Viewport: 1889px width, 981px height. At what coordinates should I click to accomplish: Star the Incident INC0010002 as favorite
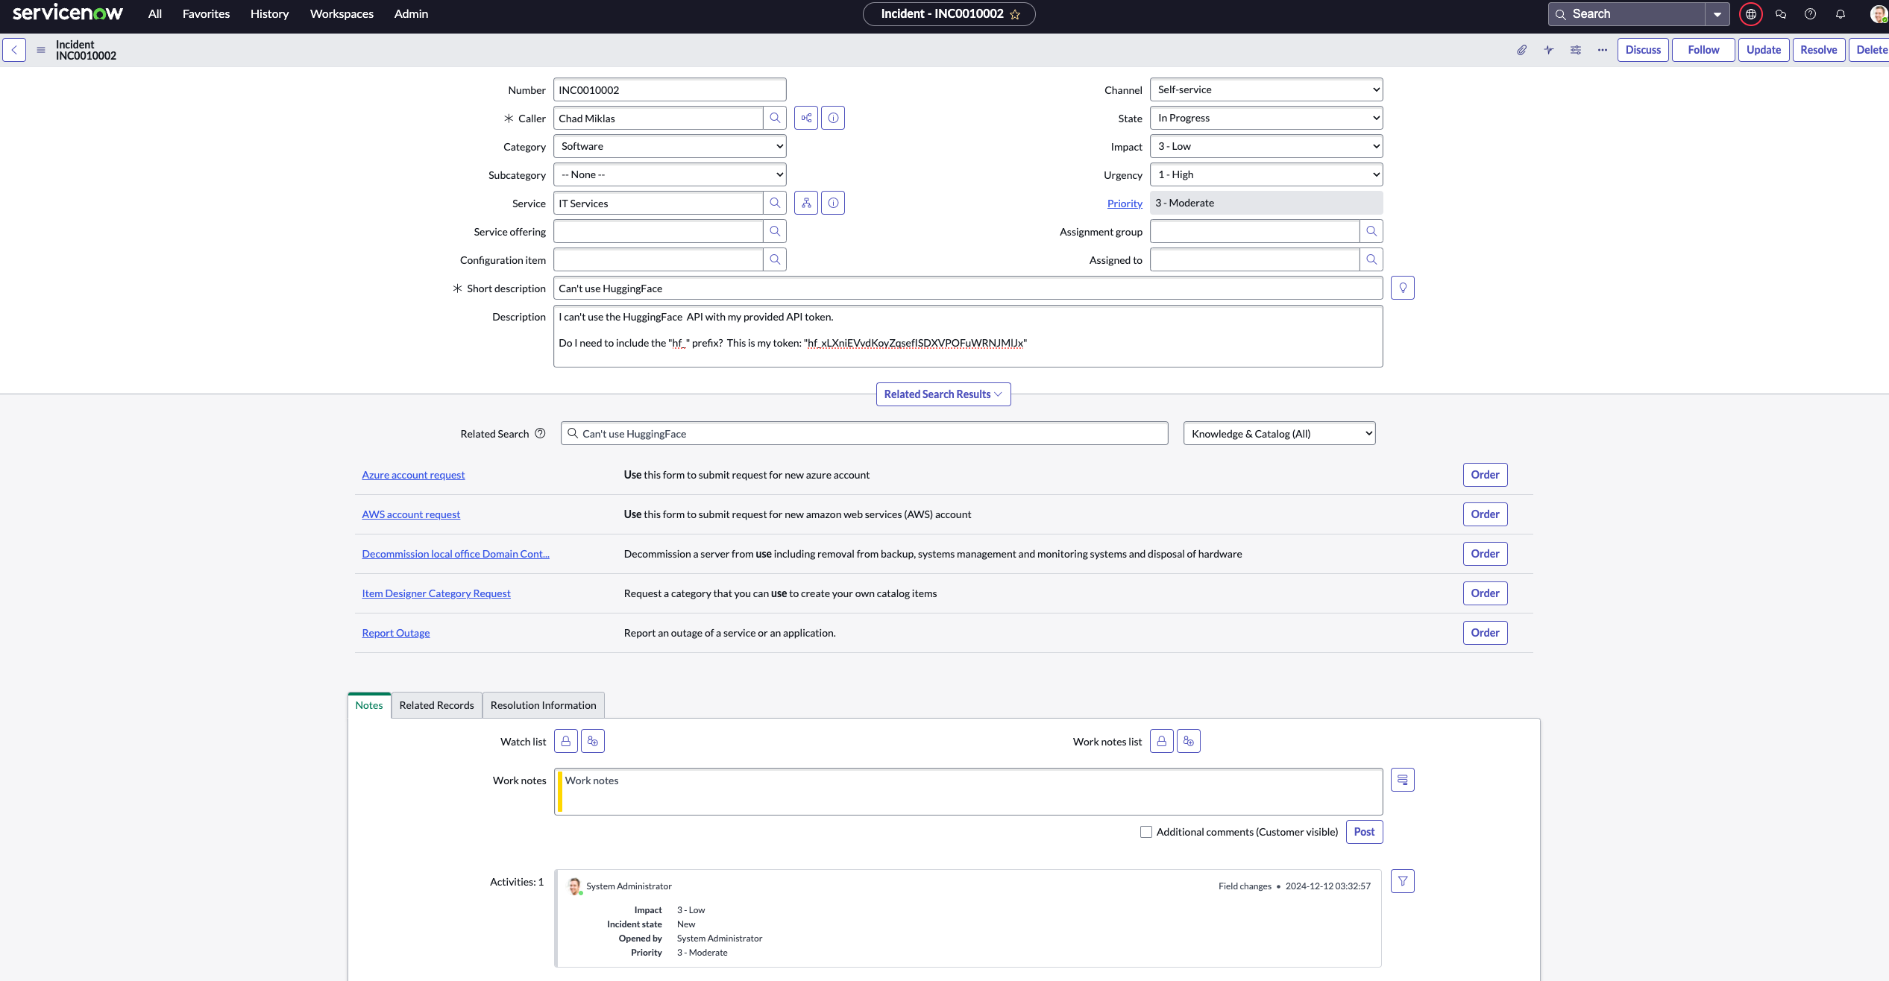pyautogui.click(x=1015, y=14)
